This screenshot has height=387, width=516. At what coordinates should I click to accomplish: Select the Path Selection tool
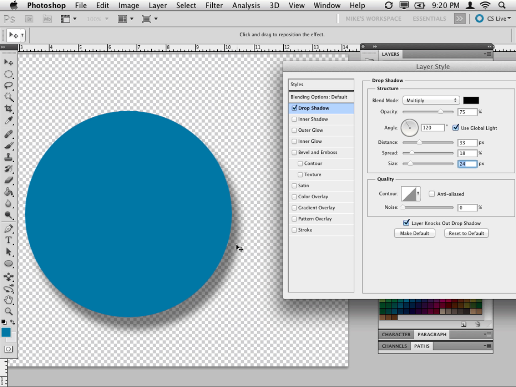tap(9, 252)
